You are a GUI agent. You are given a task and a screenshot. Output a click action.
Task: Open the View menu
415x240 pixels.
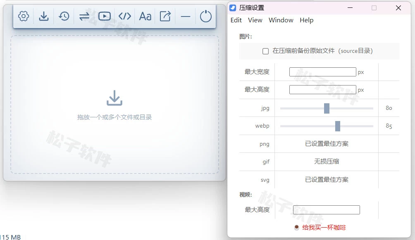[255, 20]
